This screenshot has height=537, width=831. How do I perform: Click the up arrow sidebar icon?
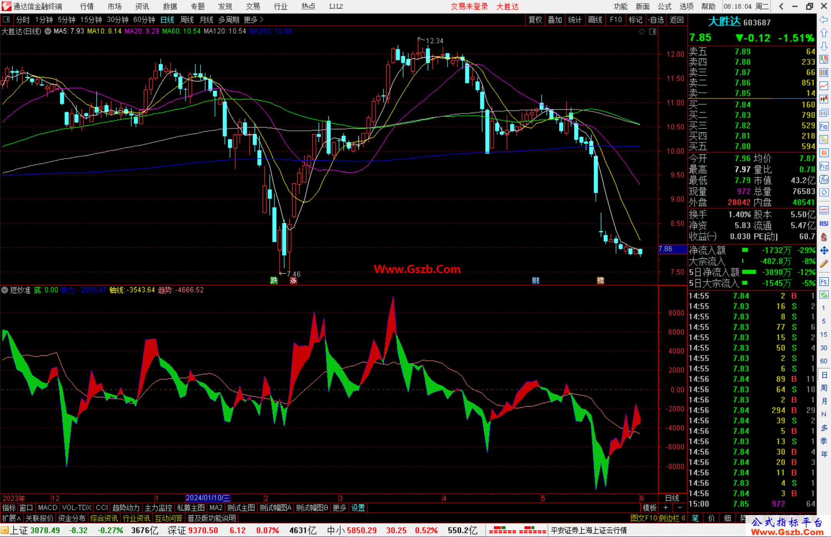coord(824,33)
